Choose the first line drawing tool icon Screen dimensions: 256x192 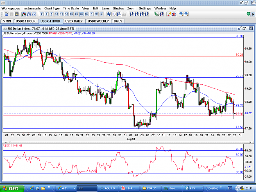[131, 14]
